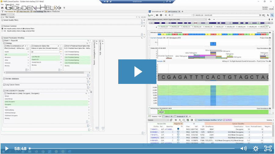
Task: Collapse the ONCOGENICITY Classifier container
Action: [x=90, y=91]
